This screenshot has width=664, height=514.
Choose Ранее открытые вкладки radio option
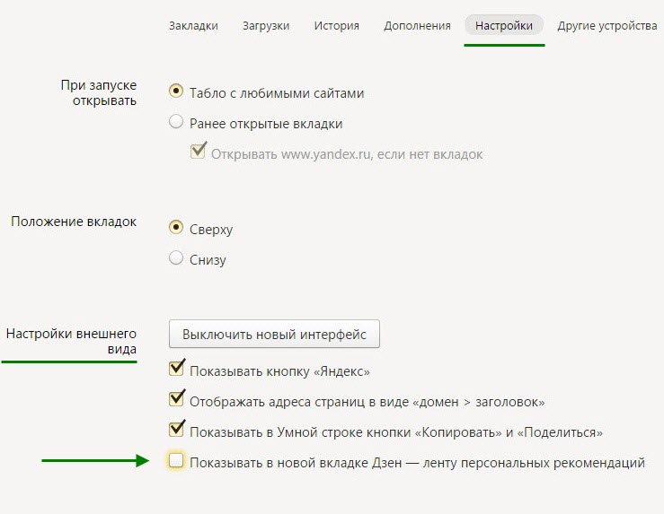[176, 123]
